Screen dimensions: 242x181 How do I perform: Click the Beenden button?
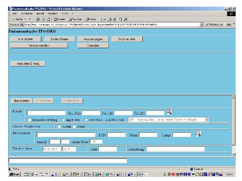point(93,45)
